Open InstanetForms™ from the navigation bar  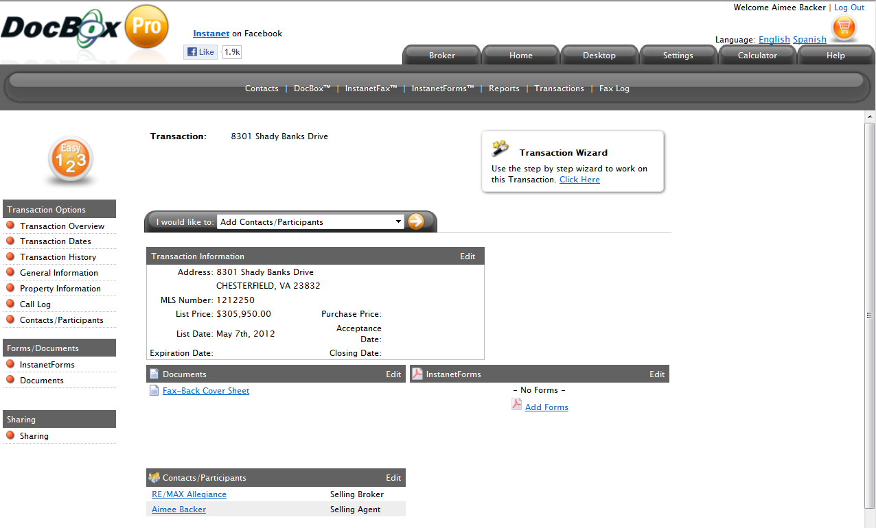[x=443, y=88]
